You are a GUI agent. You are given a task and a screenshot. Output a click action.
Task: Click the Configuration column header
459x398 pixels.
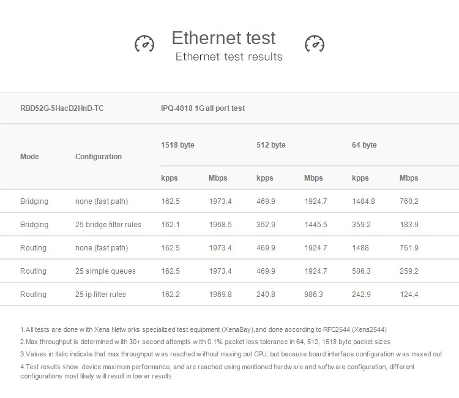tap(99, 157)
